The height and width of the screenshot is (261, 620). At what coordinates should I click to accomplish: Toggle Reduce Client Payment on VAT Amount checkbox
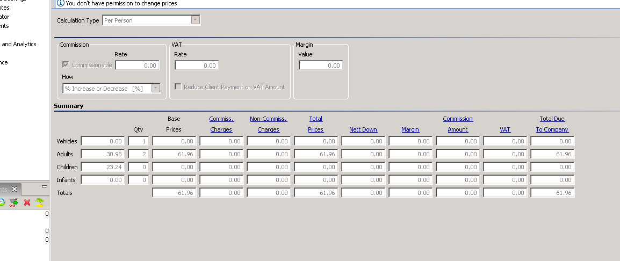178,86
